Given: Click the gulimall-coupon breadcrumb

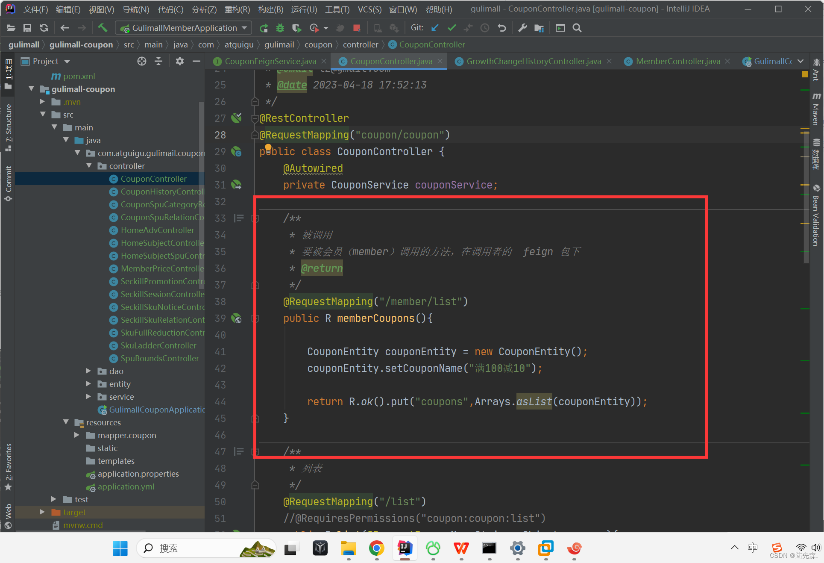Looking at the screenshot, I should point(81,44).
